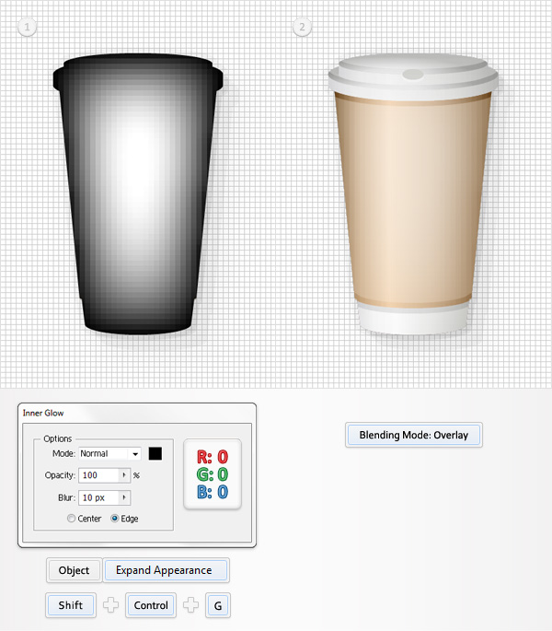This screenshot has height=631, width=552.
Task: Open the Mode dropdown in Inner Glow
Action: 109,453
